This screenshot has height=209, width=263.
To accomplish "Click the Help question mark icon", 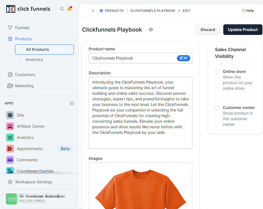I will click(x=243, y=11).
